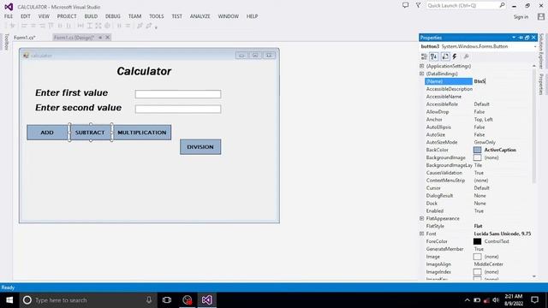Viewport: 548px width, 308px height.
Task: Expand the (ApplicationSettings) property group
Action: [422, 66]
